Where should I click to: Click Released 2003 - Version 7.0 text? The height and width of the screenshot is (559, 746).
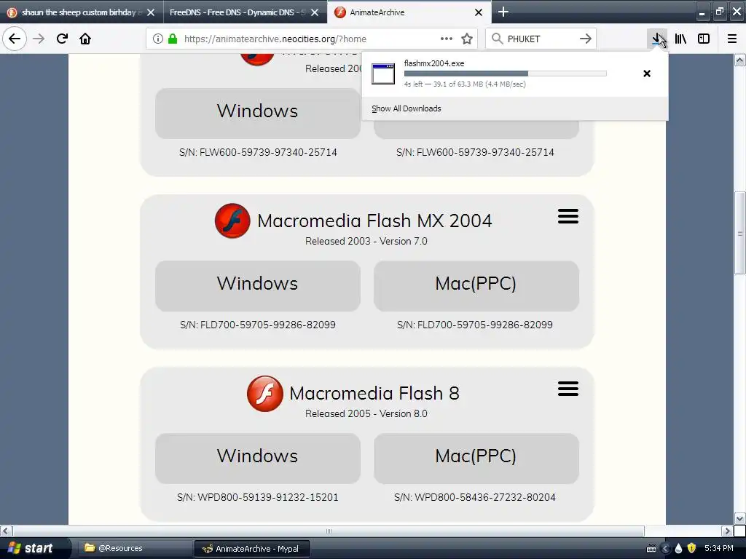pyautogui.click(x=366, y=241)
